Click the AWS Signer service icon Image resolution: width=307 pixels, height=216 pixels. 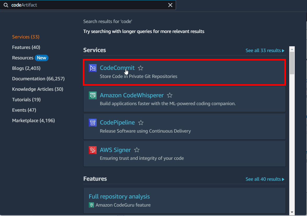pyautogui.click(x=93, y=150)
